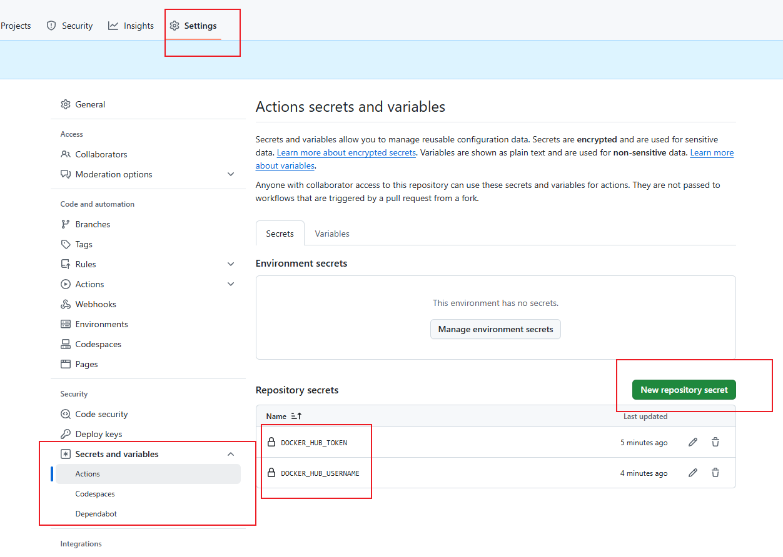Click the trash delete icon for DOCKER_HUB_TOKEN
The width and height of the screenshot is (783, 557).
click(715, 442)
